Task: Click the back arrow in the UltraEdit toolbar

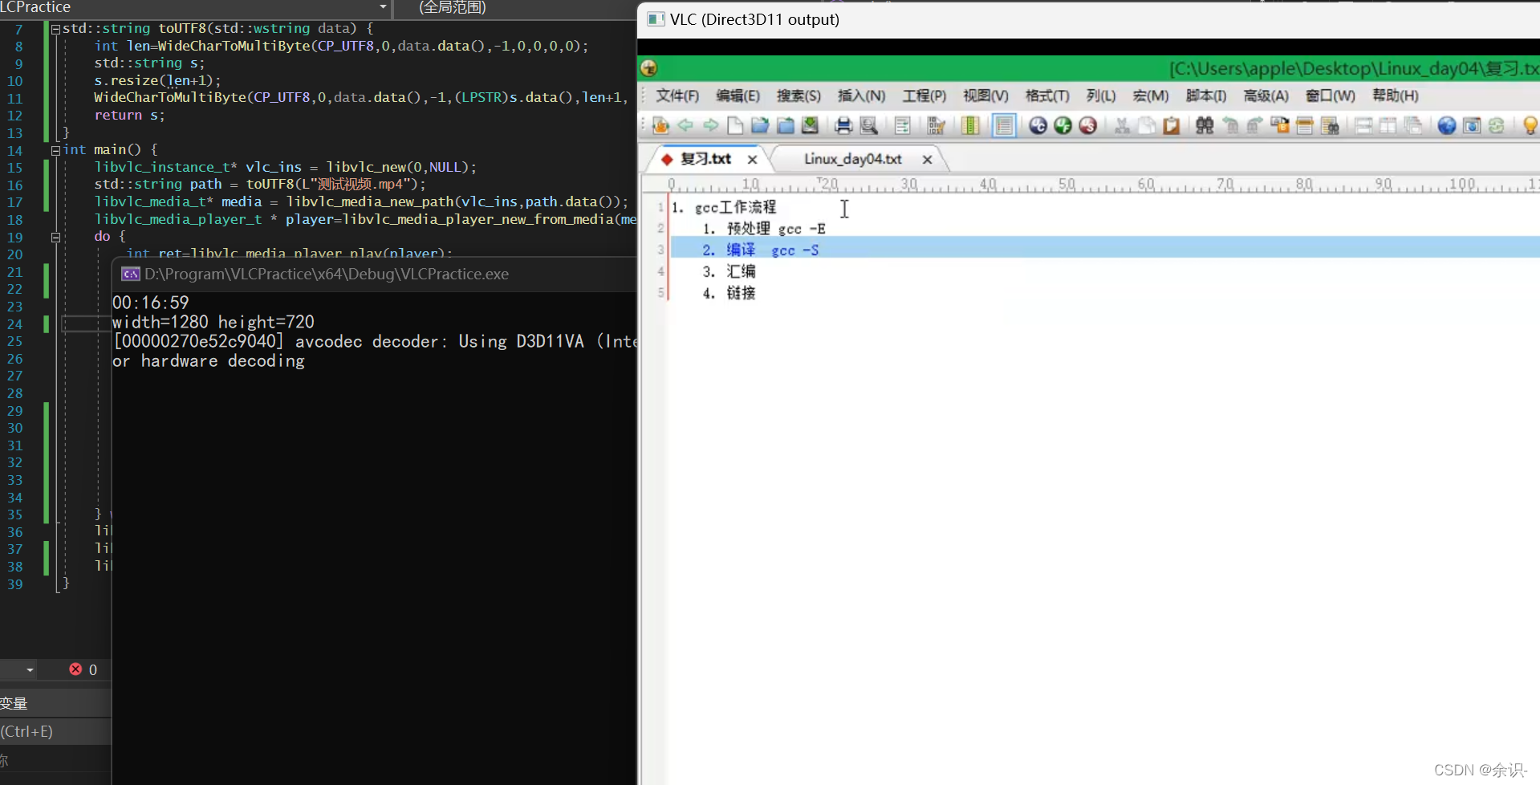Action: [685, 125]
